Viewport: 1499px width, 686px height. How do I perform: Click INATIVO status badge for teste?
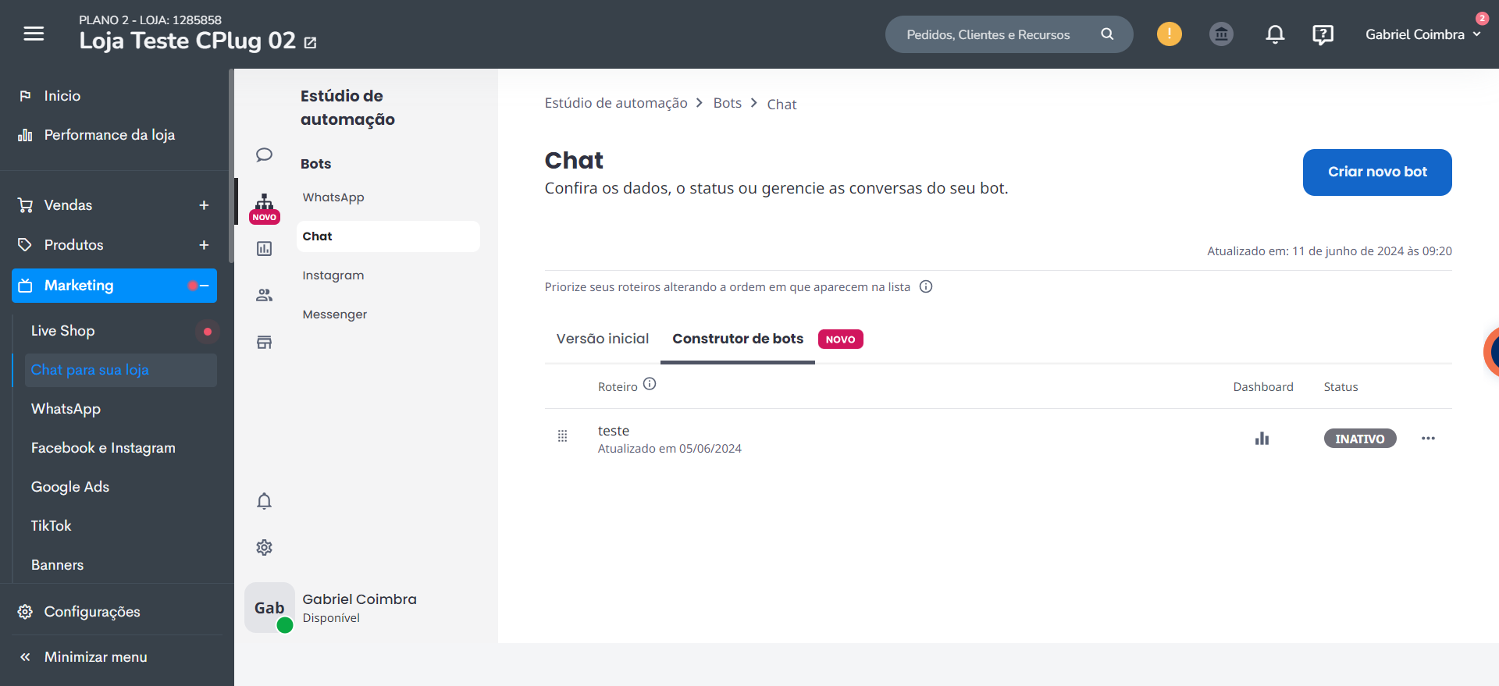[x=1360, y=439]
